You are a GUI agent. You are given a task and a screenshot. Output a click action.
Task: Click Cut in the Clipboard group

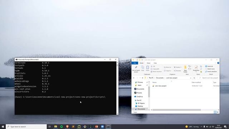point(153,66)
